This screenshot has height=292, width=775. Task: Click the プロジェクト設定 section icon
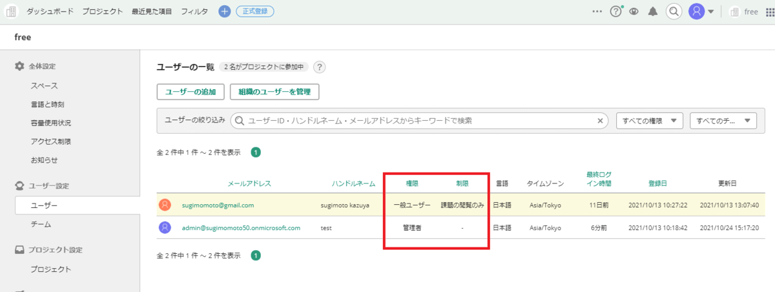point(19,250)
